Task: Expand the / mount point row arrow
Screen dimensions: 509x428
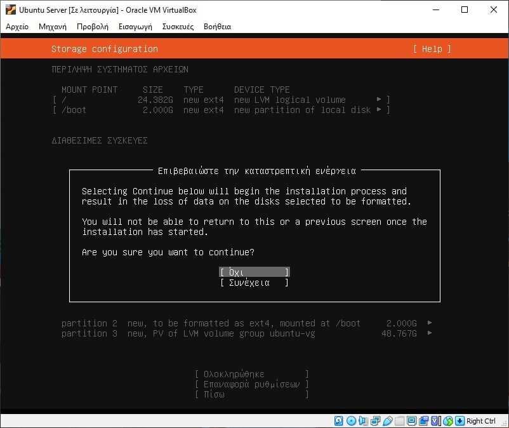Action: 378,99
